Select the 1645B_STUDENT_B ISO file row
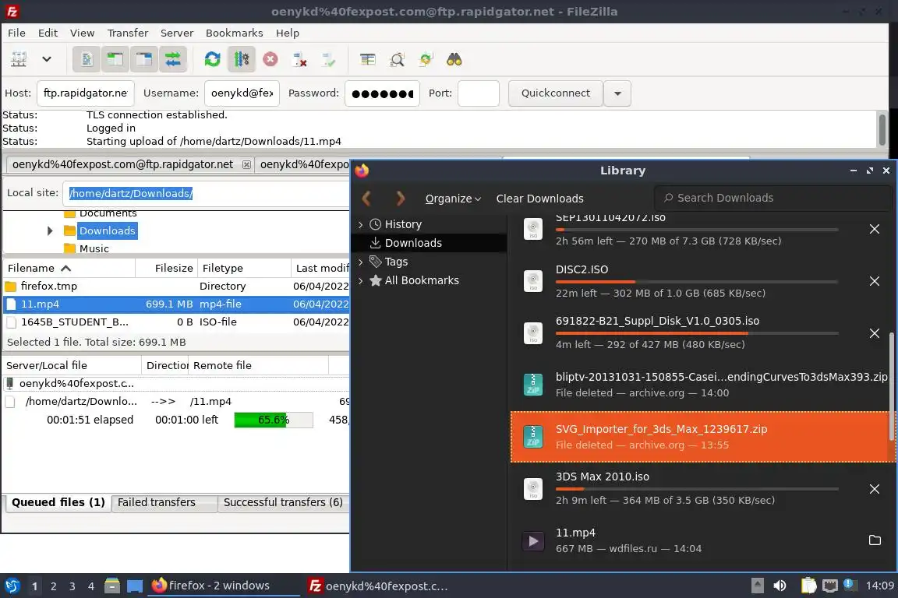898x598 pixels. pos(176,322)
